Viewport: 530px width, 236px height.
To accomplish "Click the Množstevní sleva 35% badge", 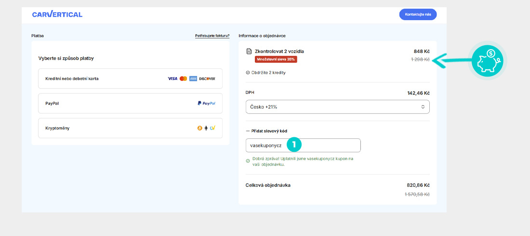I will (x=276, y=59).
